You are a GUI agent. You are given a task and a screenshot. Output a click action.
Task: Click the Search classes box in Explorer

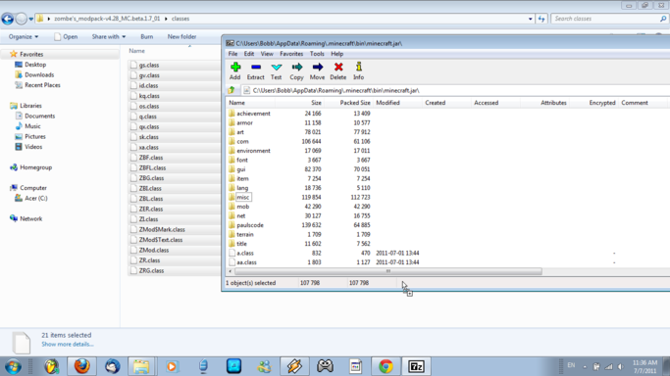point(609,19)
